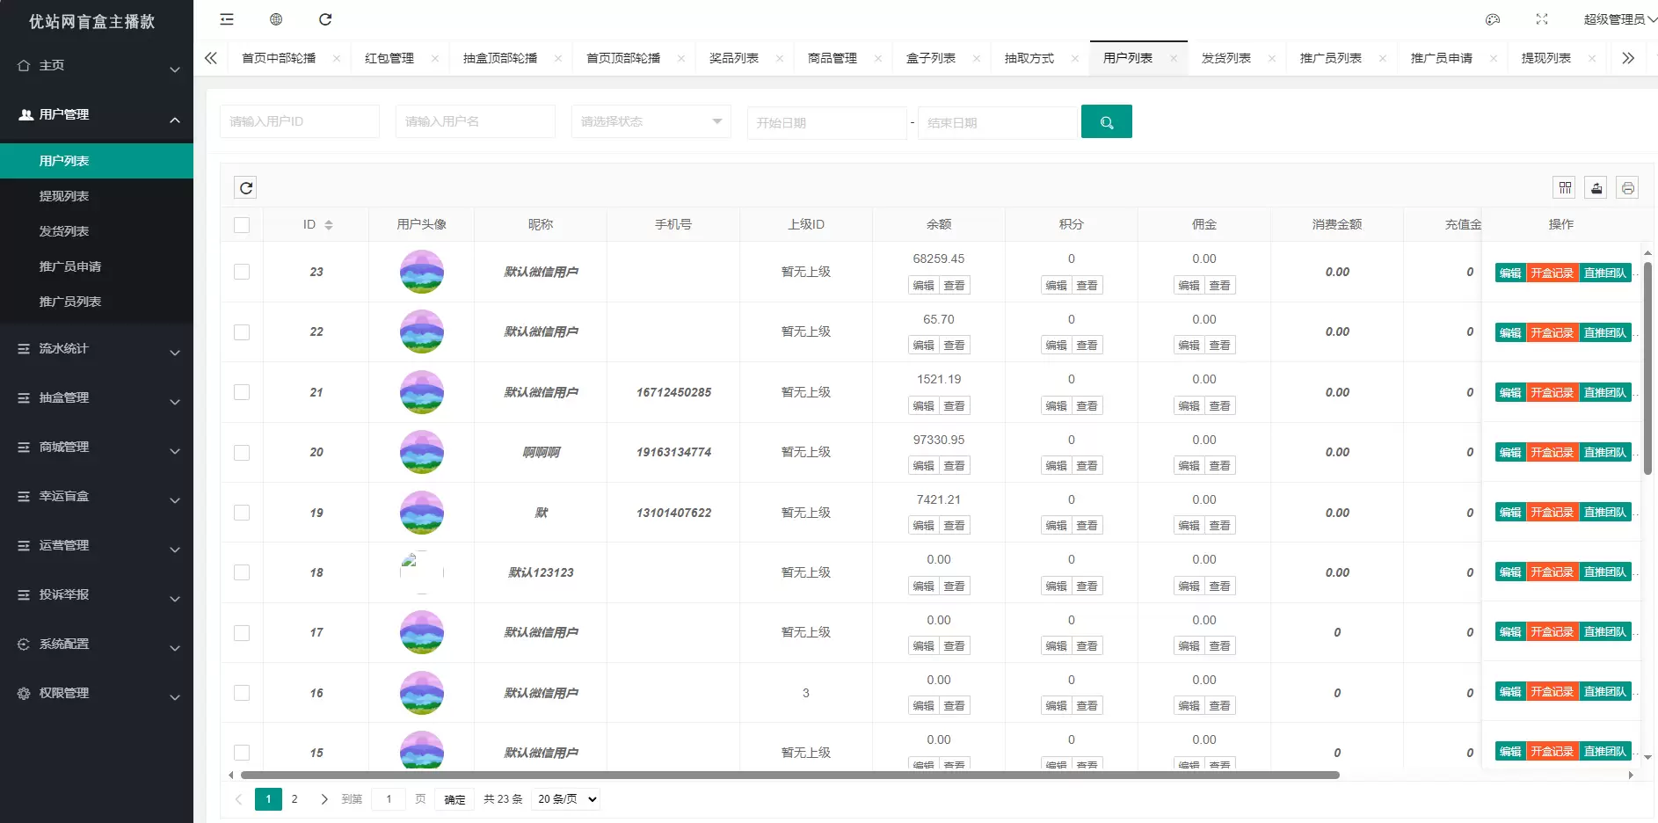Image resolution: width=1658 pixels, height=823 pixels.
Task: Open the column filter grid icon
Action: pyautogui.click(x=1565, y=187)
